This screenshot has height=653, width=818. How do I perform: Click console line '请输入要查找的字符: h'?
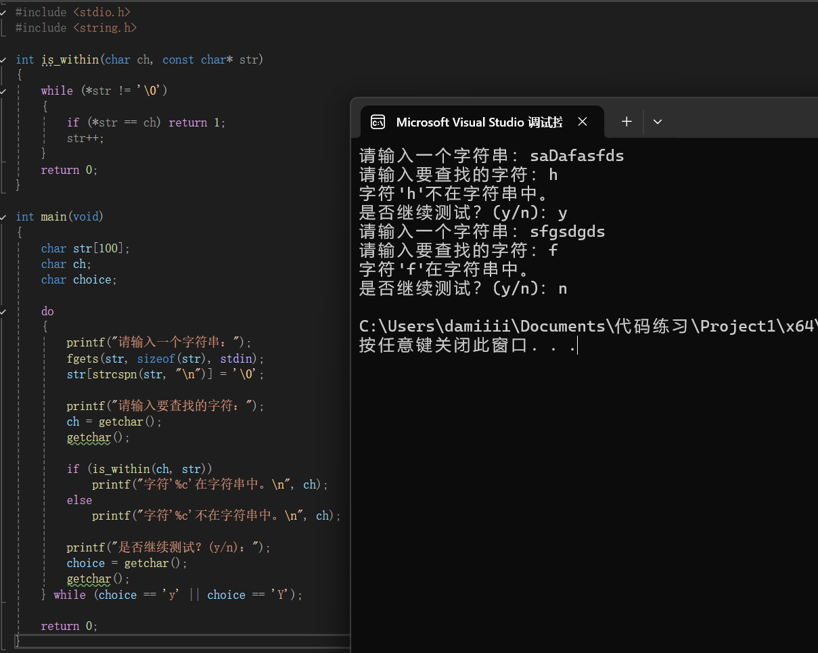[459, 175]
